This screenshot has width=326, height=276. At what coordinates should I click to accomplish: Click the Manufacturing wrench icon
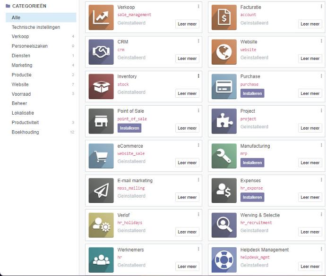(x=224, y=156)
